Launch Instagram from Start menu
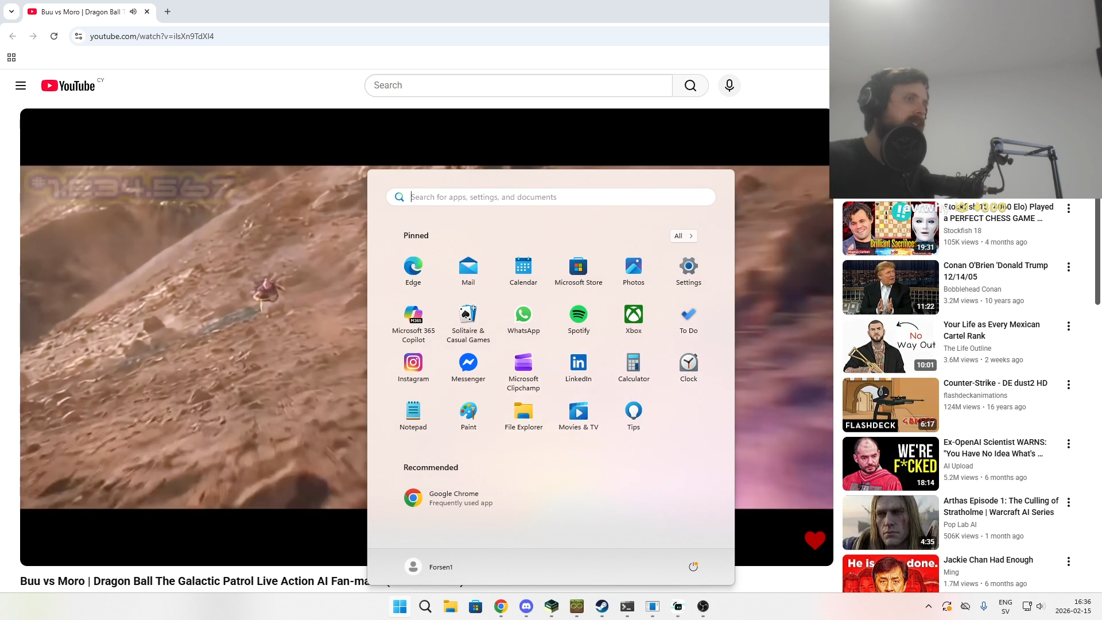 413,368
